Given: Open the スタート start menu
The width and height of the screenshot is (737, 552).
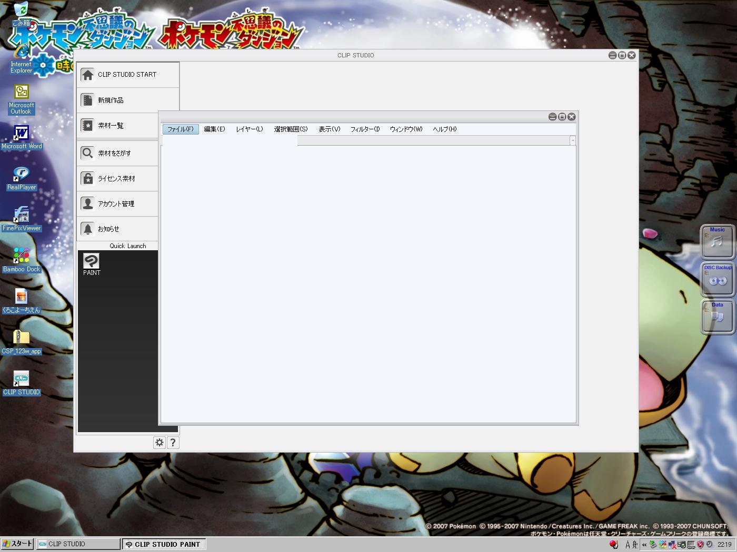Looking at the screenshot, I should tap(17, 544).
